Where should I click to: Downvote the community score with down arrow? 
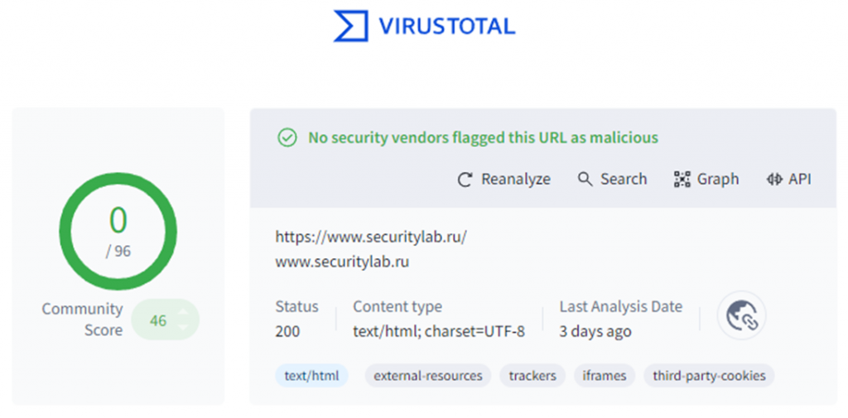click(183, 327)
